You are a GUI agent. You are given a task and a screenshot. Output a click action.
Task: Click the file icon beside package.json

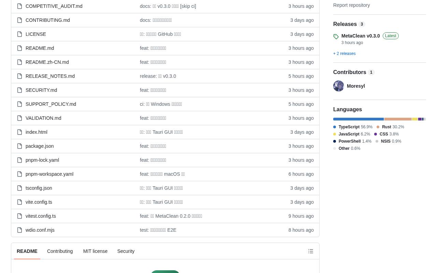pyautogui.click(x=19, y=146)
